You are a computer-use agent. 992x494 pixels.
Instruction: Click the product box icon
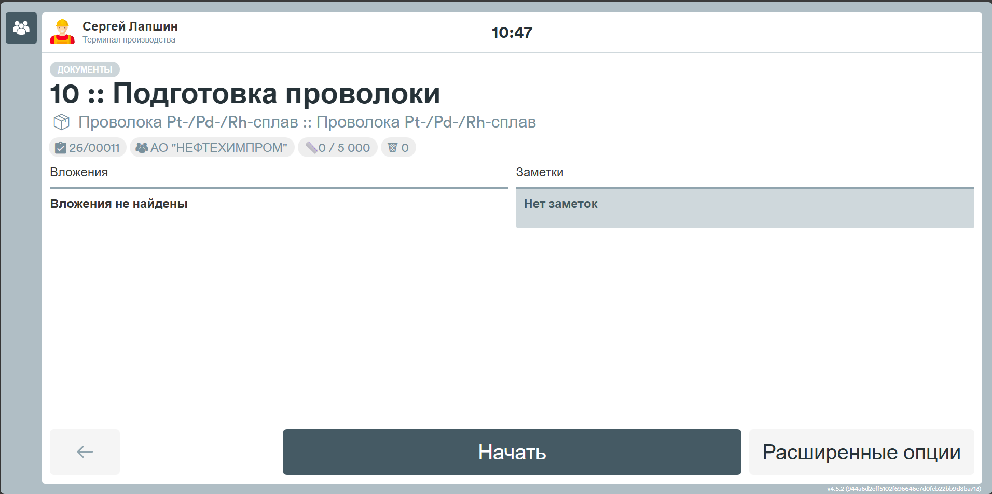point(62,122)
